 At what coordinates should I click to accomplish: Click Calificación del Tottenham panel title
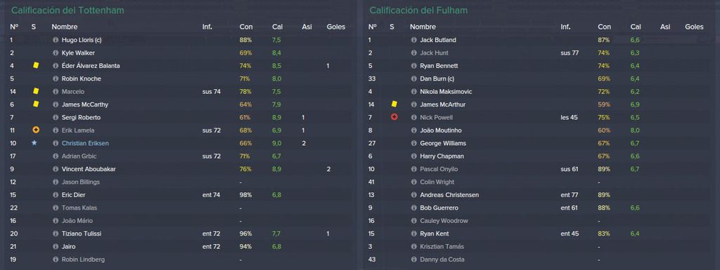67,10
